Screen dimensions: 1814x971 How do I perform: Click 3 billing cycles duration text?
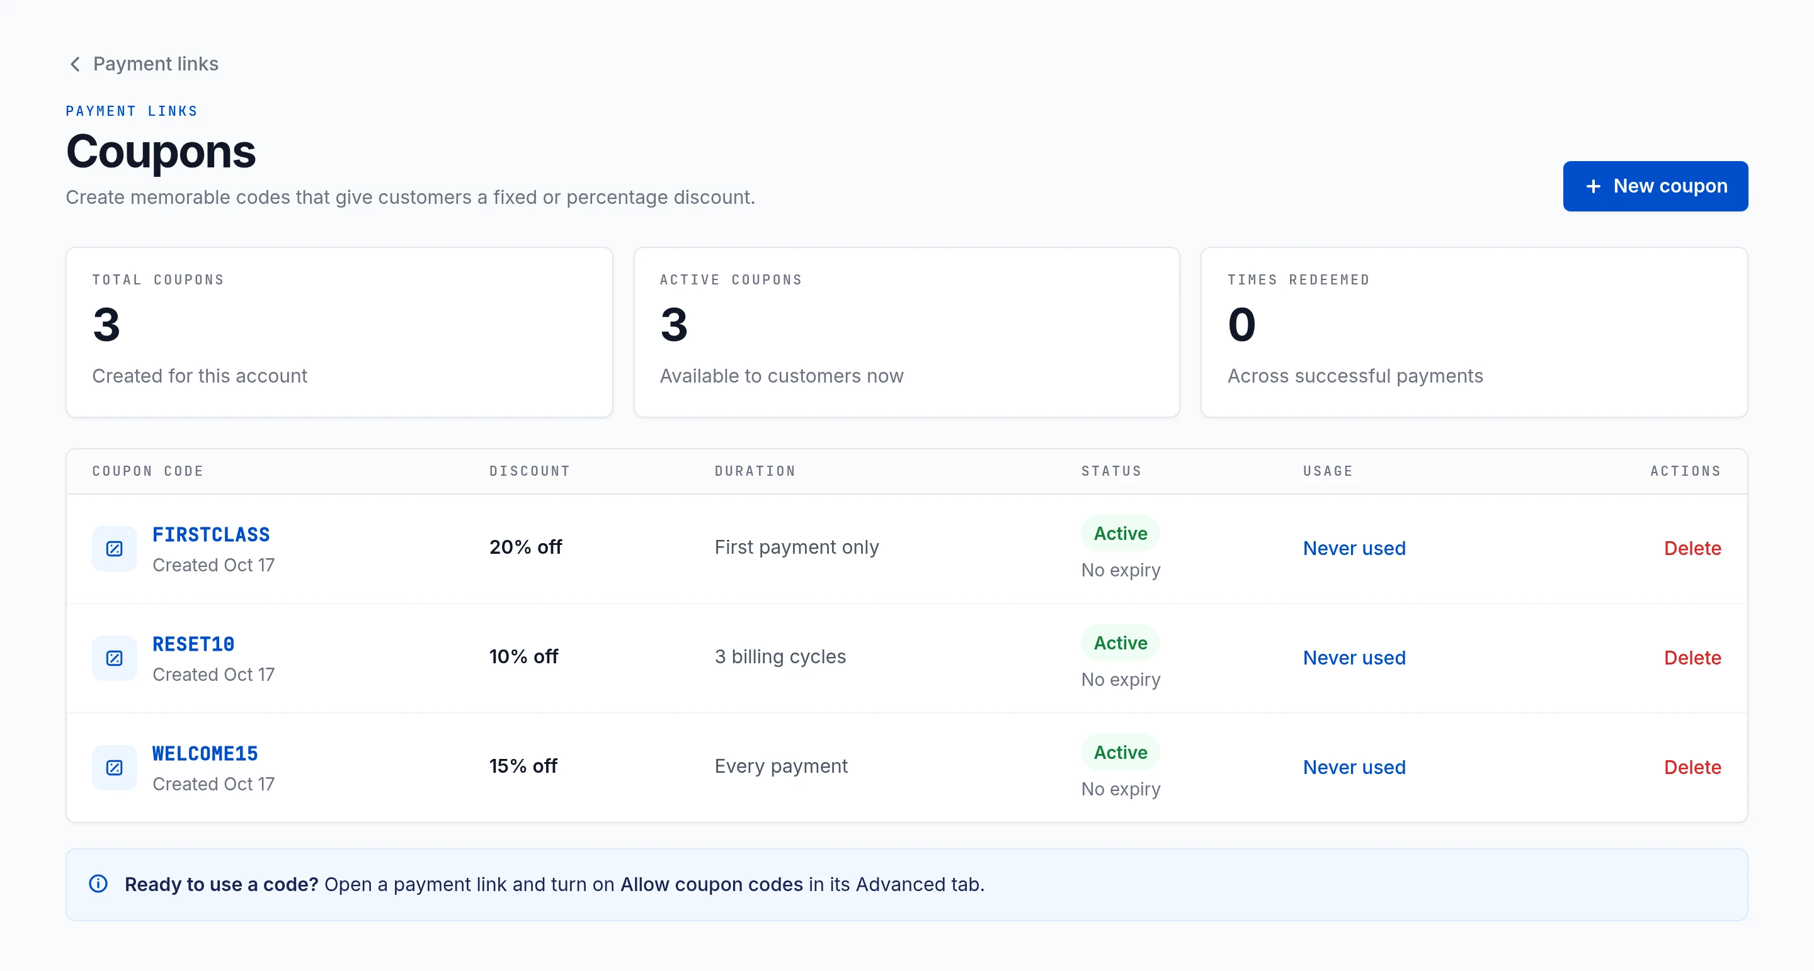(780, 656)
